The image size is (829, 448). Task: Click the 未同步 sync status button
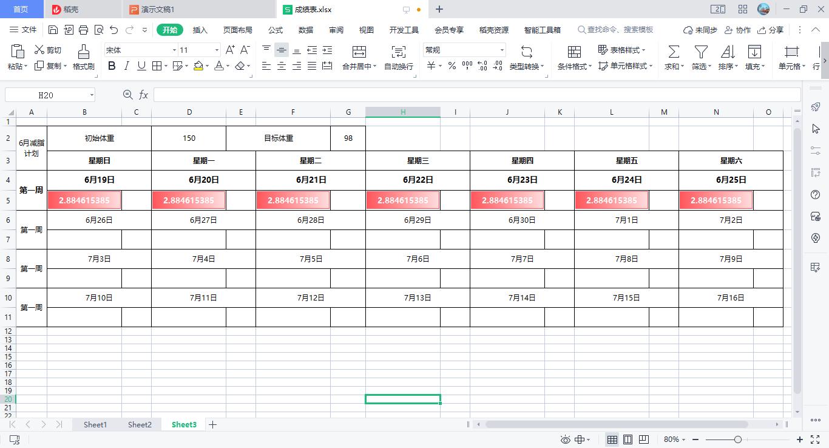tap(700, 30)
